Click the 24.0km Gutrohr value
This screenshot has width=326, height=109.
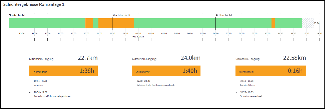click(191, 58)
